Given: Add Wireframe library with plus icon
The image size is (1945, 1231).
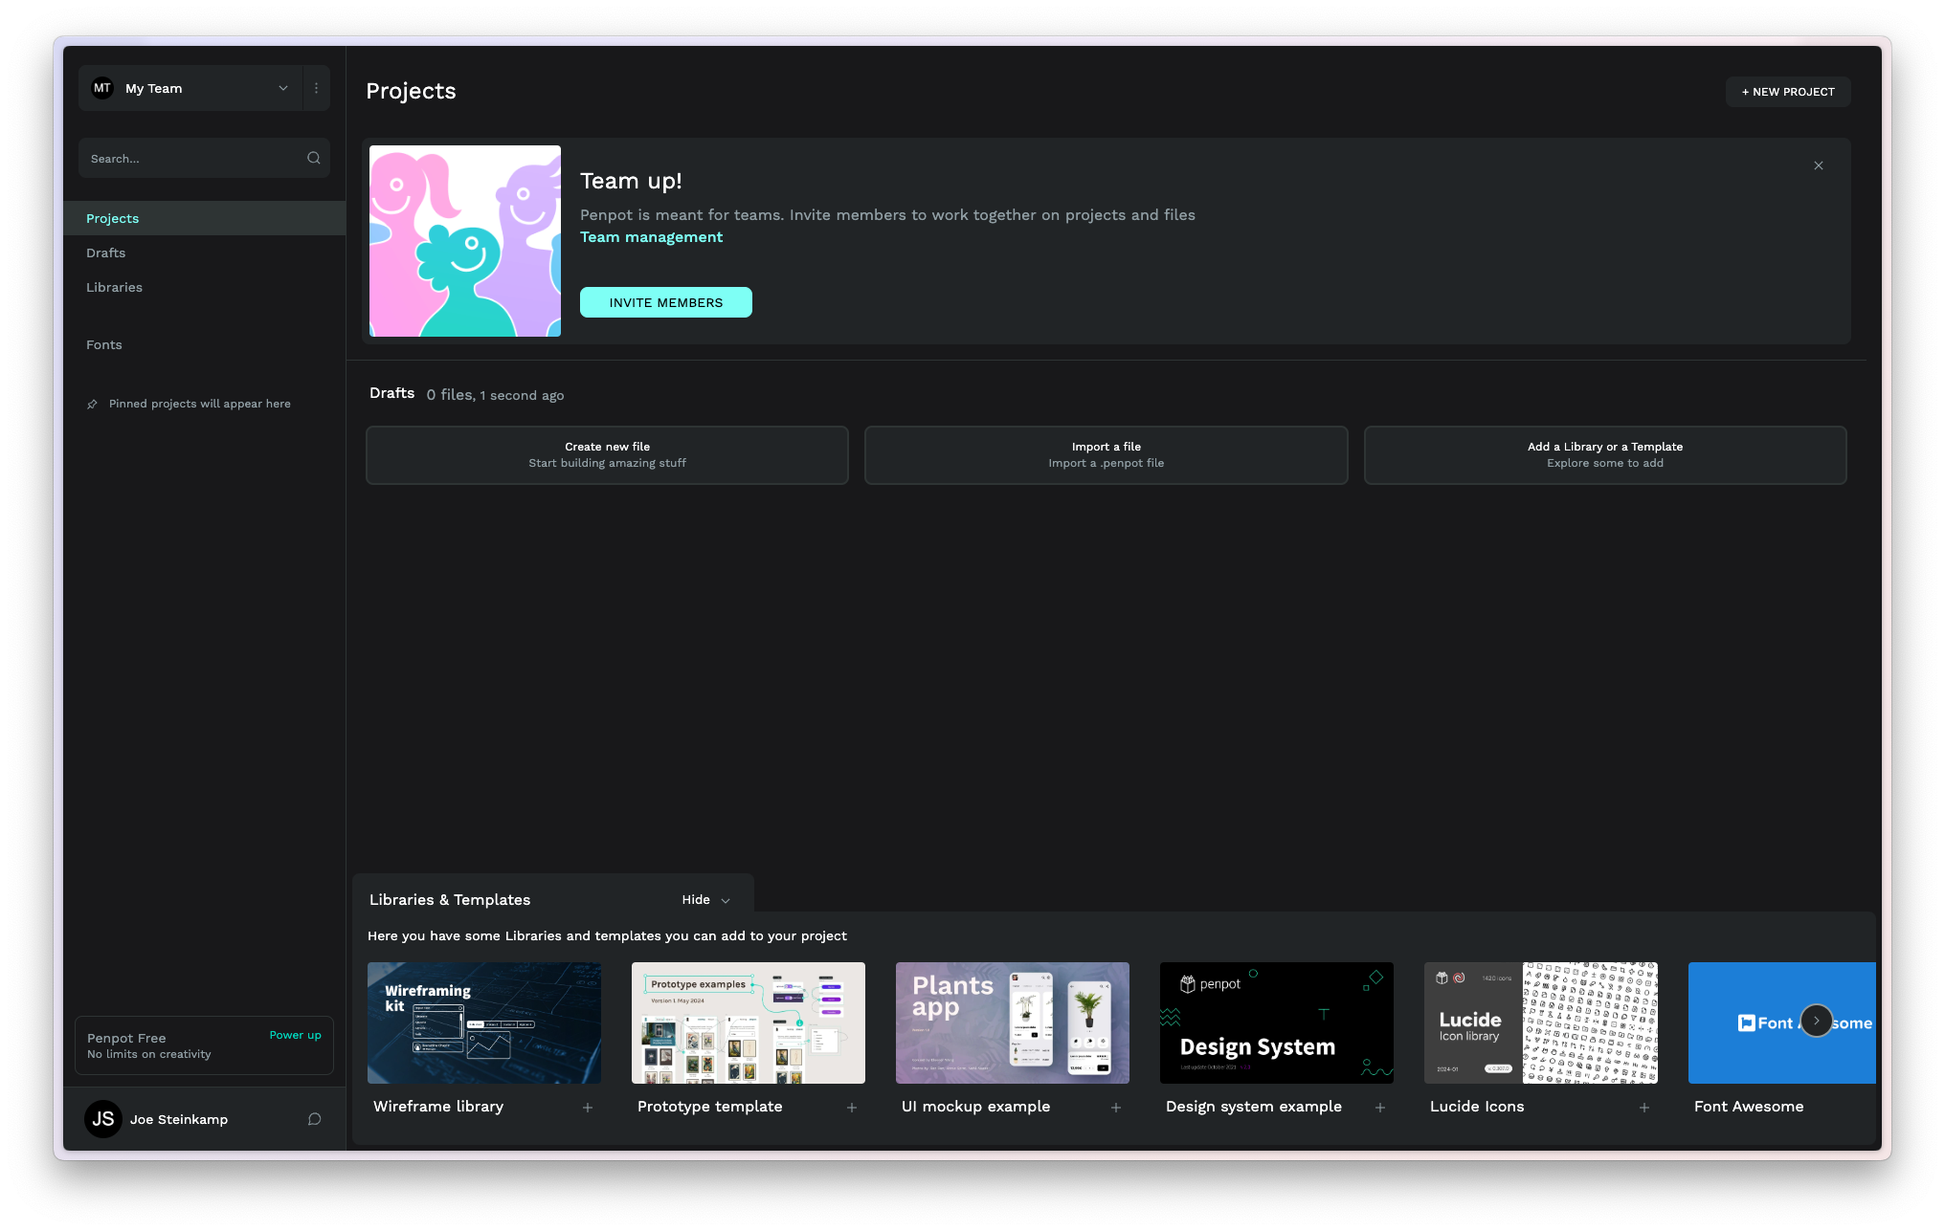Looking at the screenshot, I should tap(588, 1108).
